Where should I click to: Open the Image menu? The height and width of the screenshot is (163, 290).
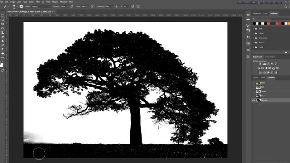coord(12,2)
